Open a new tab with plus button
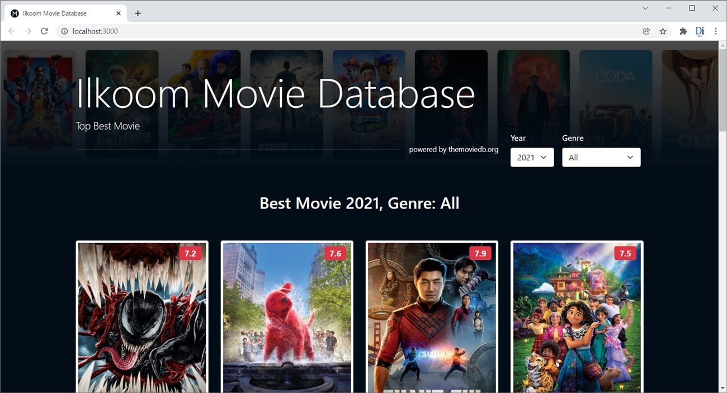The image size is (727, 393). [138, 13]
